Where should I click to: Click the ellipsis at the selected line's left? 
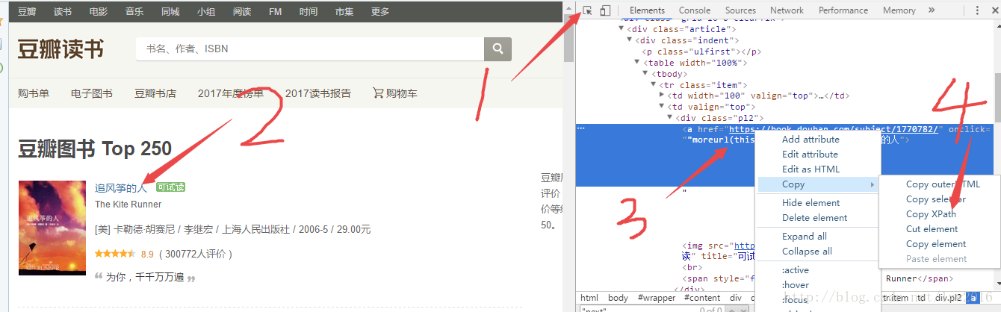point(581,129)
